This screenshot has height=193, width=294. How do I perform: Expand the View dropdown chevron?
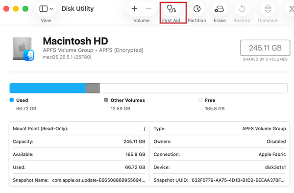click(x=51, y=9)
